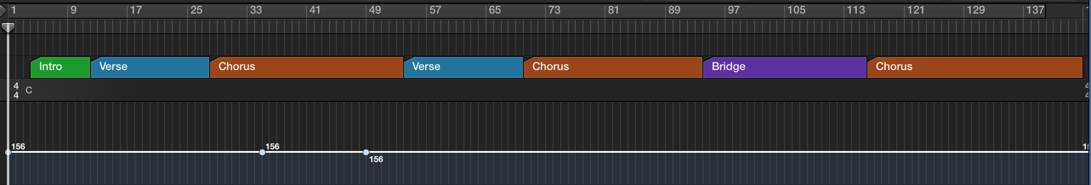The image size is (1091, 185).
Task: Click bar 129 in the ruler
Action: (975, 10)
